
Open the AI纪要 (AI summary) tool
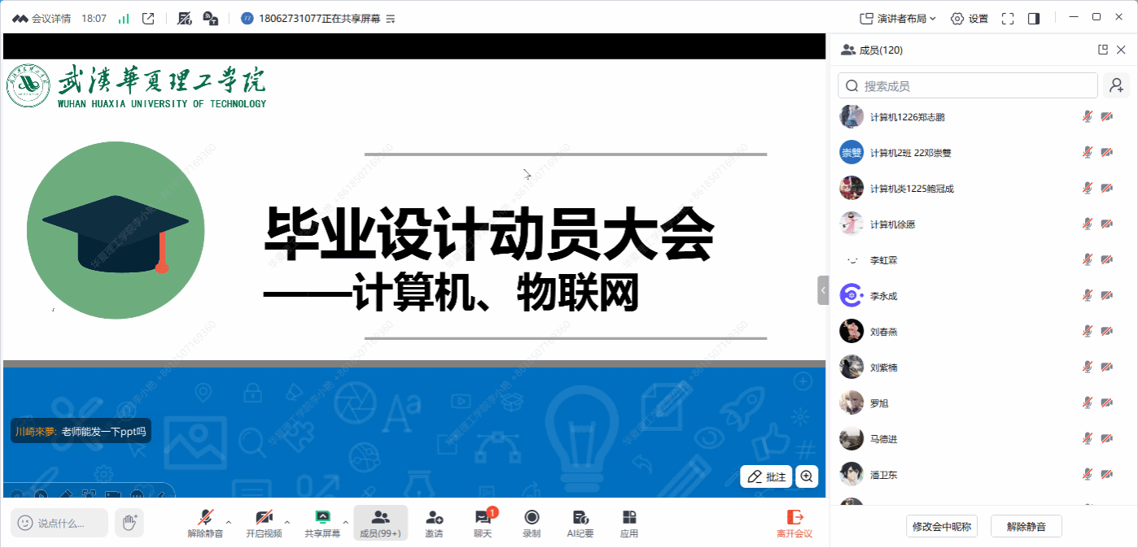pyautogui.click(x=580, y=523)
